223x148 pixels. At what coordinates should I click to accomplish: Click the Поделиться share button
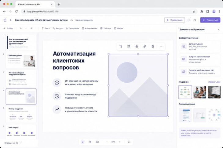[210, 20]
